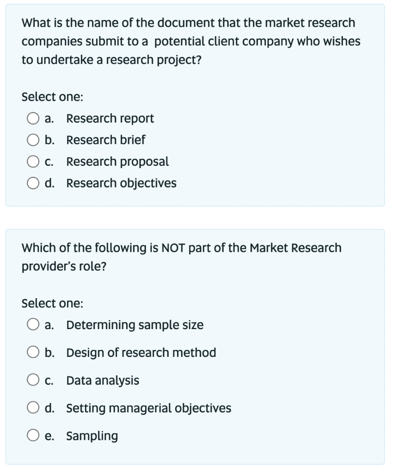The image size is (398, 474).
Task: Click the "Research report" answer text
Action: click(x=110, y=118)
